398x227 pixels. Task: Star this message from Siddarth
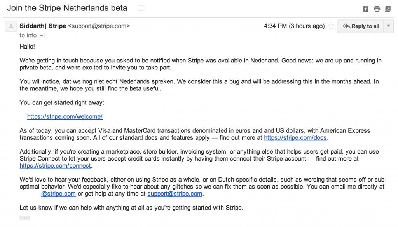pos(331,26)
